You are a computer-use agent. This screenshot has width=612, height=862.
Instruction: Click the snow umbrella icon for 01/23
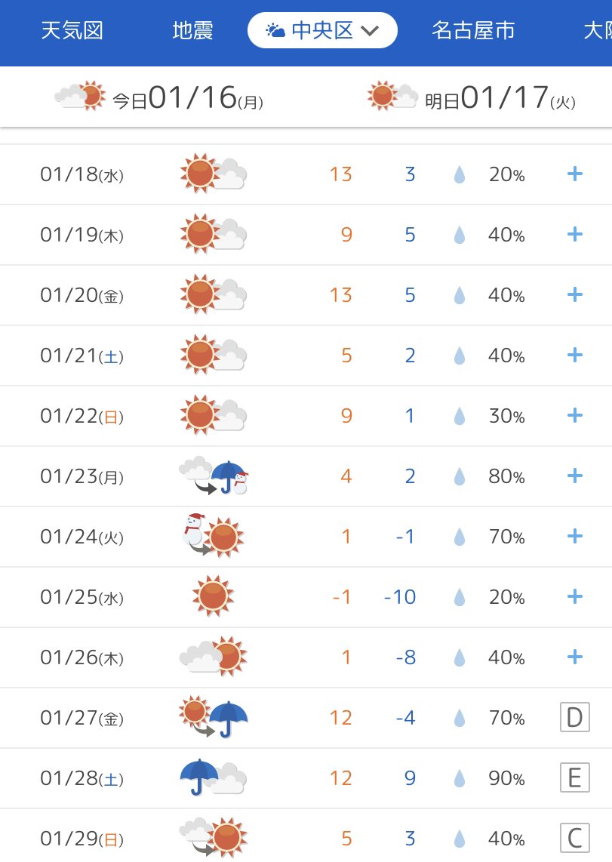pos(214,476)
